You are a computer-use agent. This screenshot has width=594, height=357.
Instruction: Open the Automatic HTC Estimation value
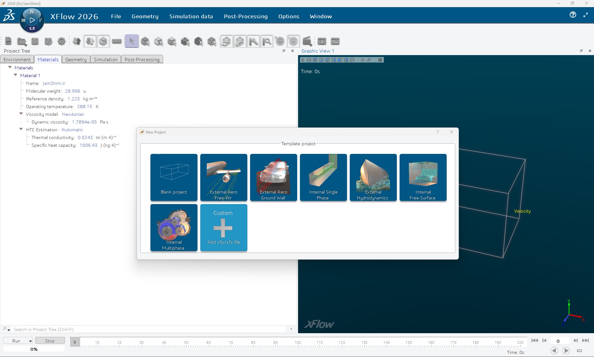point(72,130)
